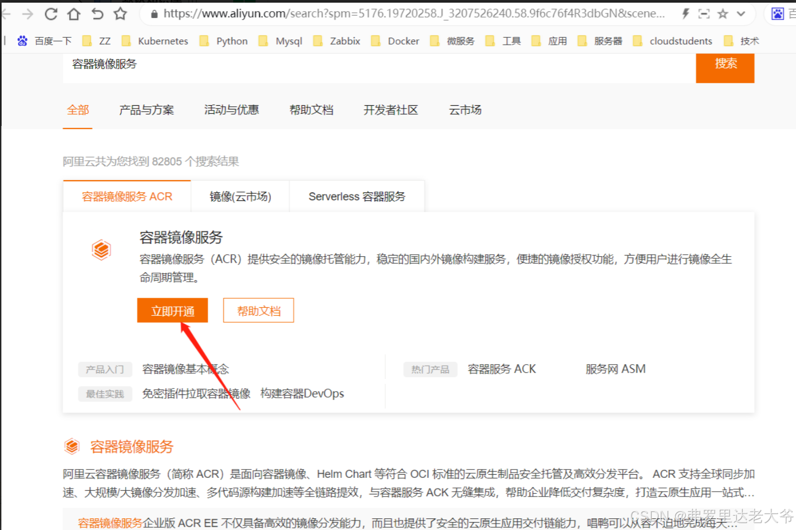Open the 应用 bookmark folder
Screen dimensions: 796x530
(x=549, y=41)
